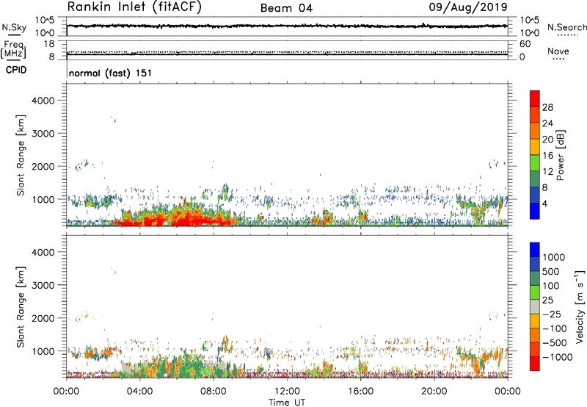
Task: Click the 'Rankin Inlet (fitACF)' title
Action: pyautogui.click(x=134, y=7)
